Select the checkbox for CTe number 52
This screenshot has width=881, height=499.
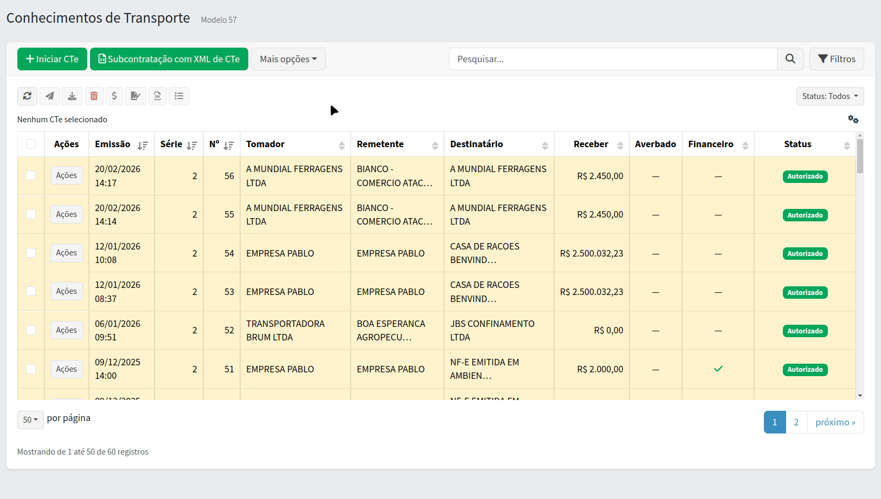(x=31, y=330)
